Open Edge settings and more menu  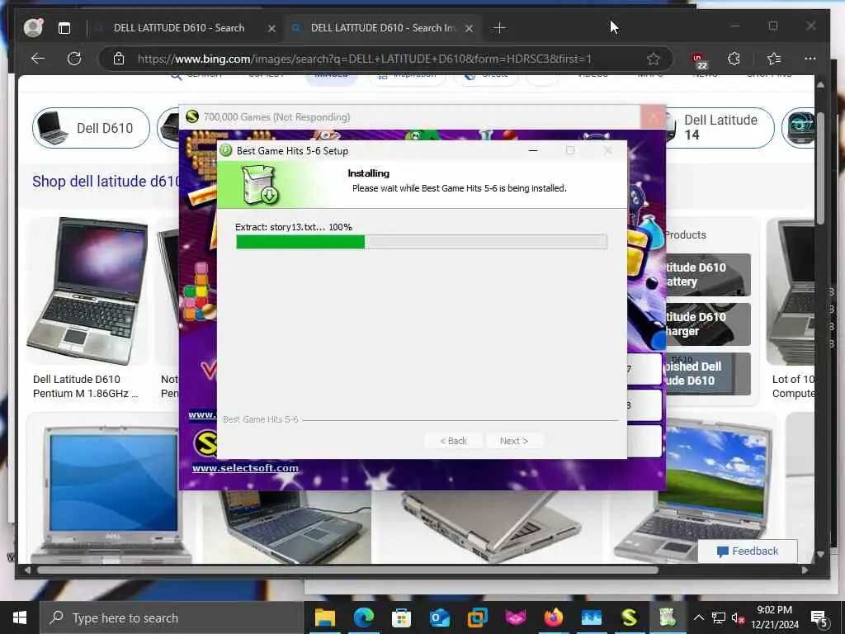click(810, 59)
